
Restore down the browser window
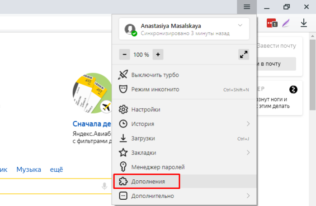(x=286, y=7)
